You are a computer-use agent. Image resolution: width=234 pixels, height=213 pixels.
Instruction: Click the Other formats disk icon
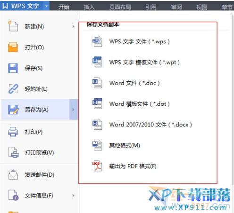click(x=97, y=145)
